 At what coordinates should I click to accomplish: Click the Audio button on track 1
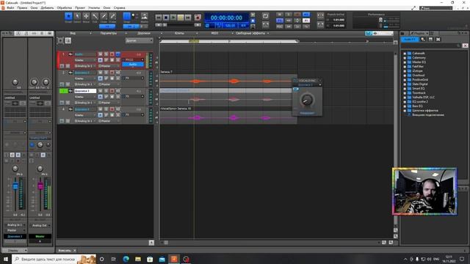coord(133,65)
